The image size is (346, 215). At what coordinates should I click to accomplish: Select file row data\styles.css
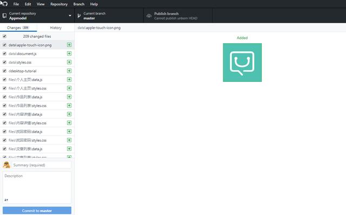(x=37, y=62)
